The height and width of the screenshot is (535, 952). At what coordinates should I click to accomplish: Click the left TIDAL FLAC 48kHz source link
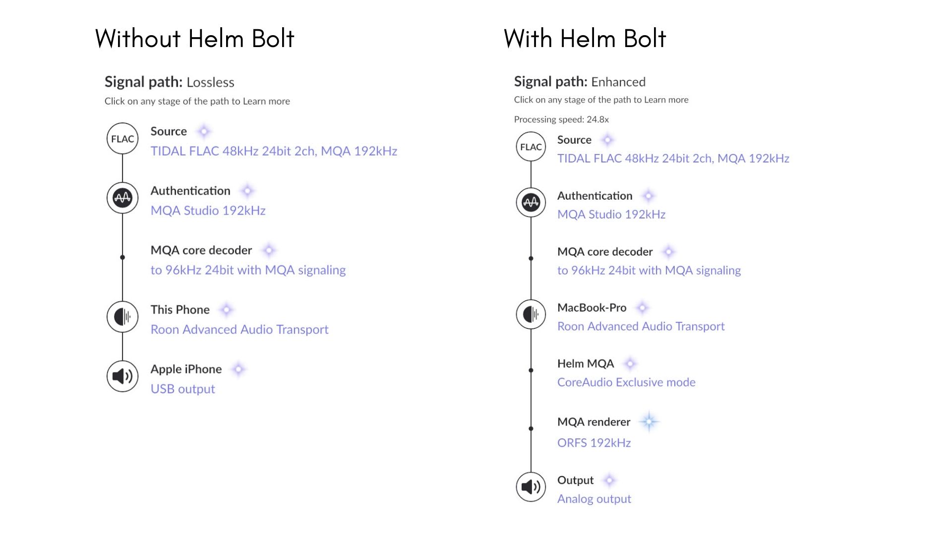274,151
